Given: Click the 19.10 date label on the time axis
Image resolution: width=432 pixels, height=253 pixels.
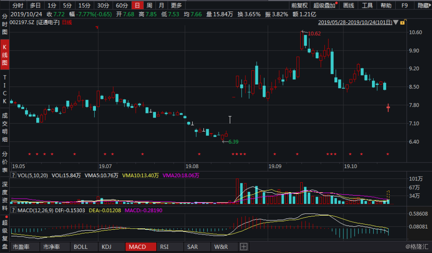Looking at the screenshot, I should click(350, 166).
